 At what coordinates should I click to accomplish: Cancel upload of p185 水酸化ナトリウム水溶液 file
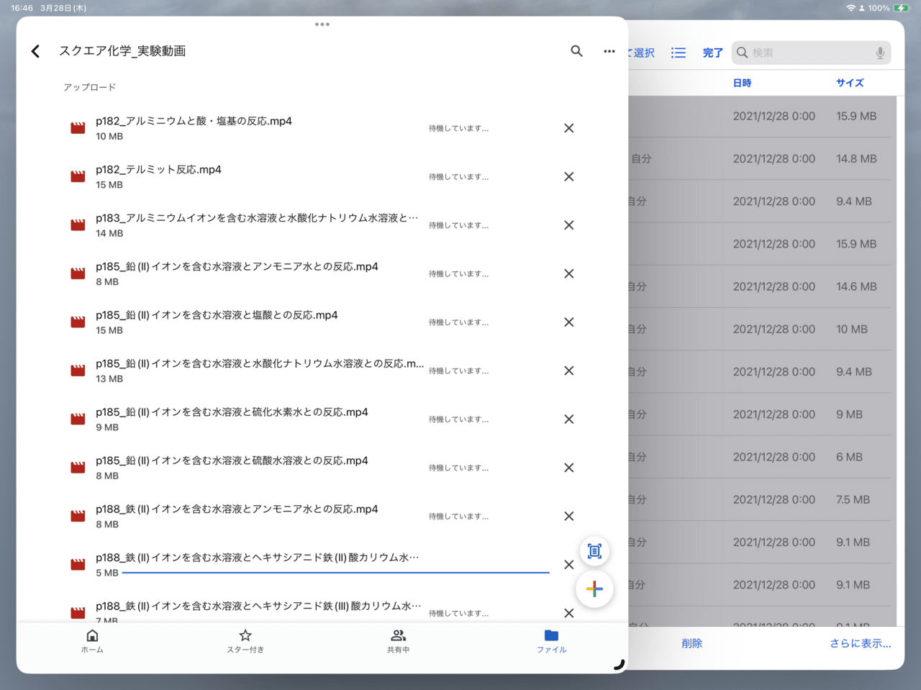568,371
